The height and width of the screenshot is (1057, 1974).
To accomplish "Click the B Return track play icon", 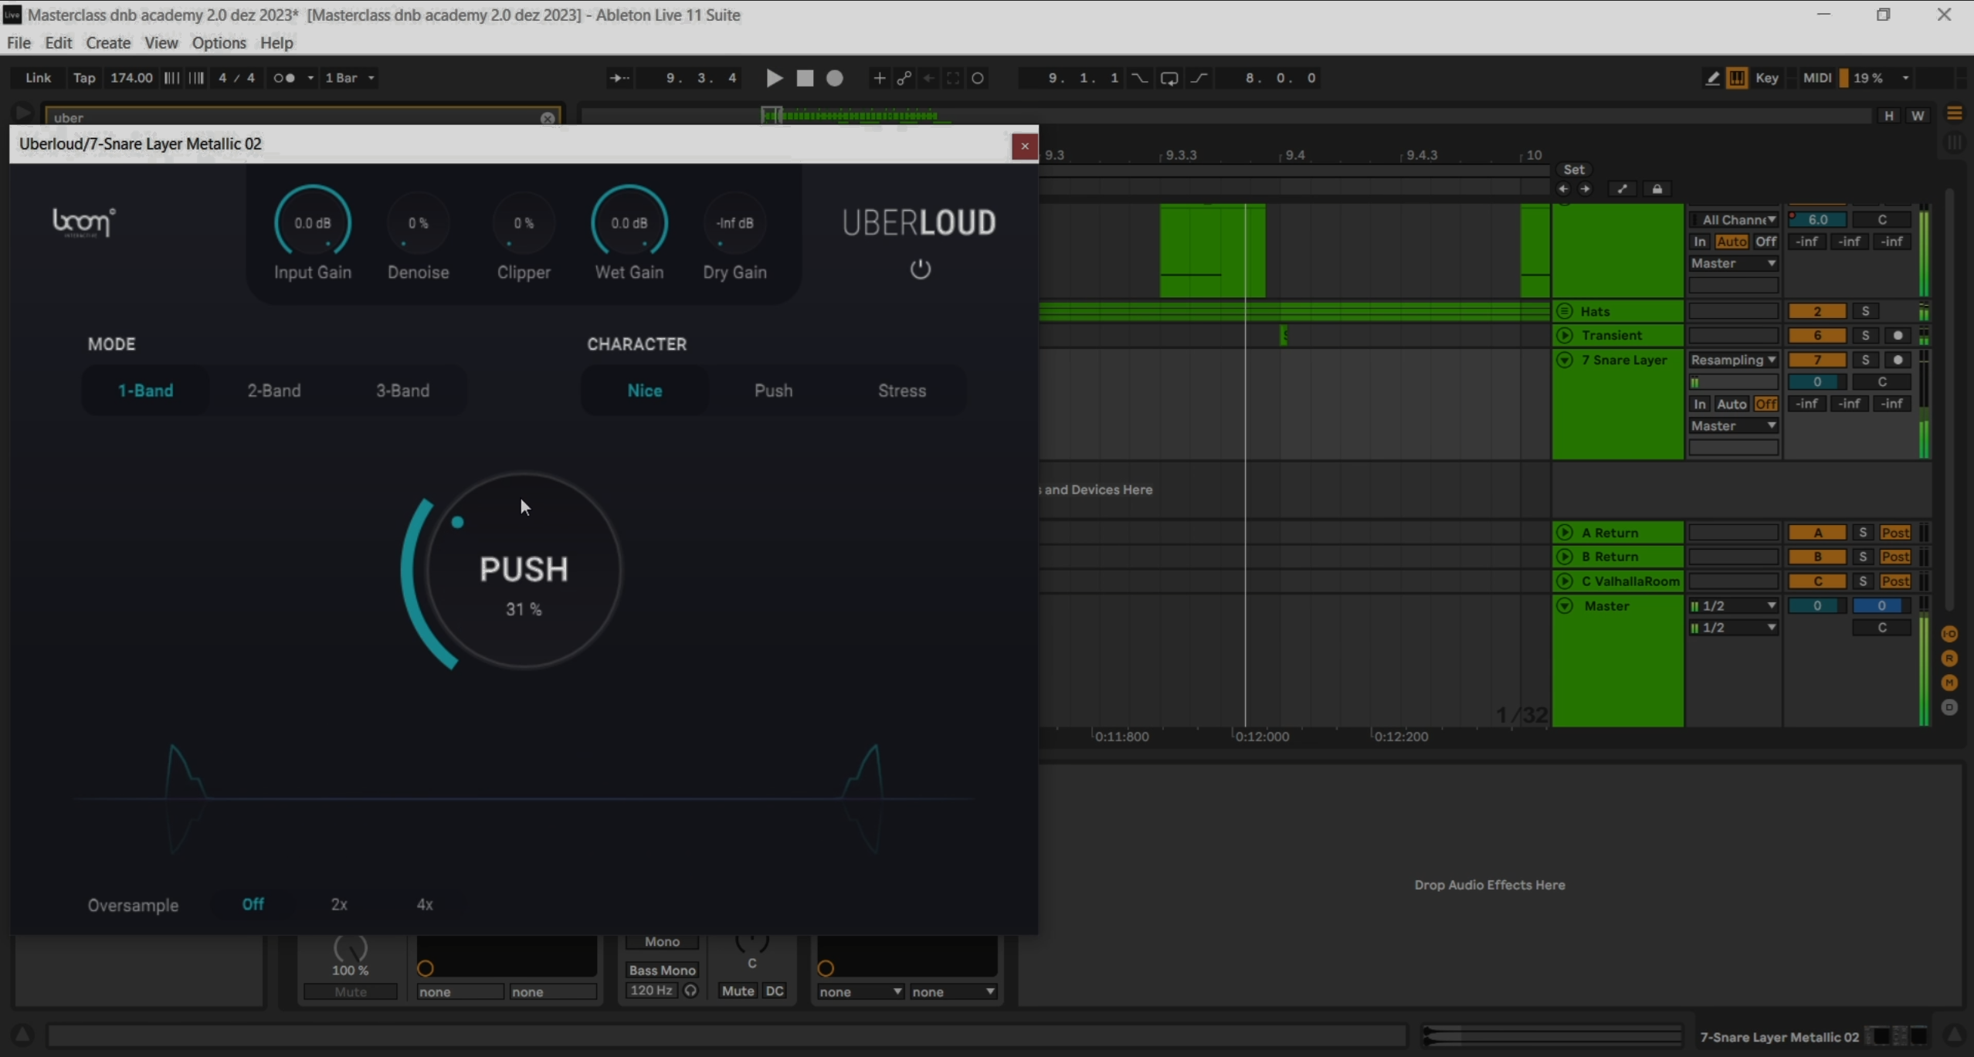I will (x=1565, y=556).
